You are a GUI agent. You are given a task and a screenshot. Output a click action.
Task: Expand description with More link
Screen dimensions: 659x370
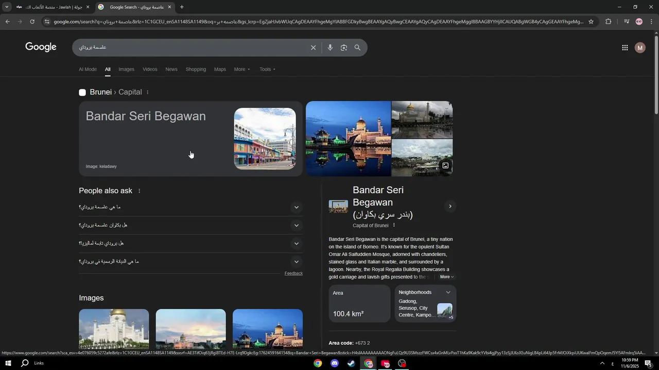(446, 277)
